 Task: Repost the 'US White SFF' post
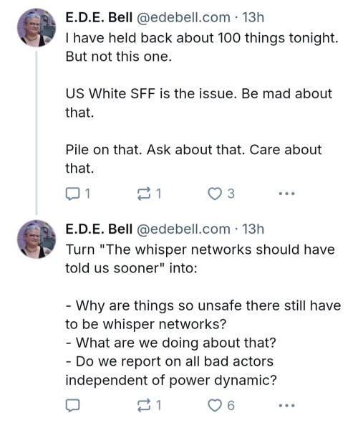[144, 194]
